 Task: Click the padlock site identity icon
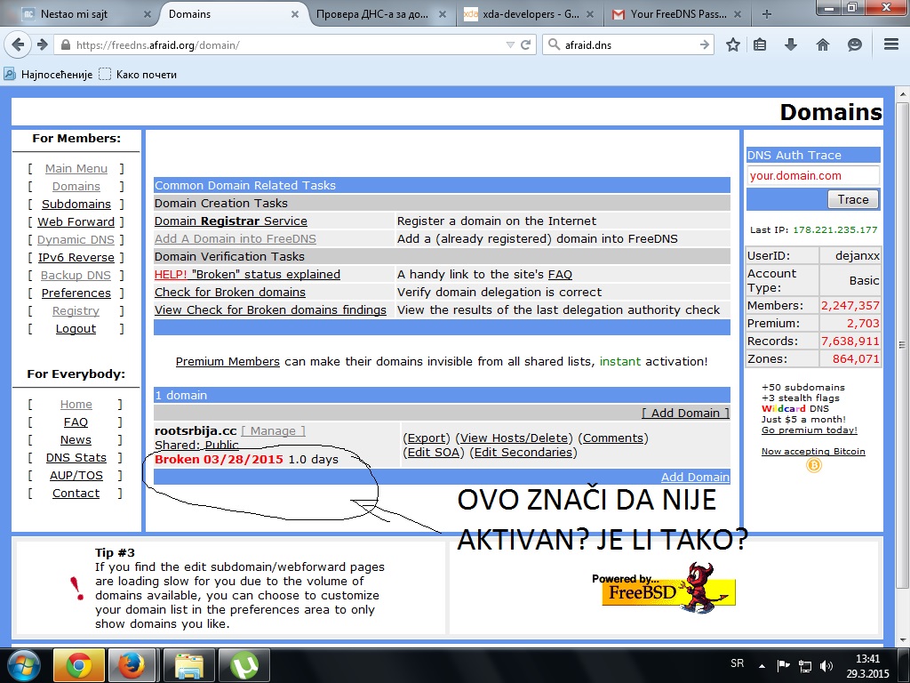tap(66, 44)
